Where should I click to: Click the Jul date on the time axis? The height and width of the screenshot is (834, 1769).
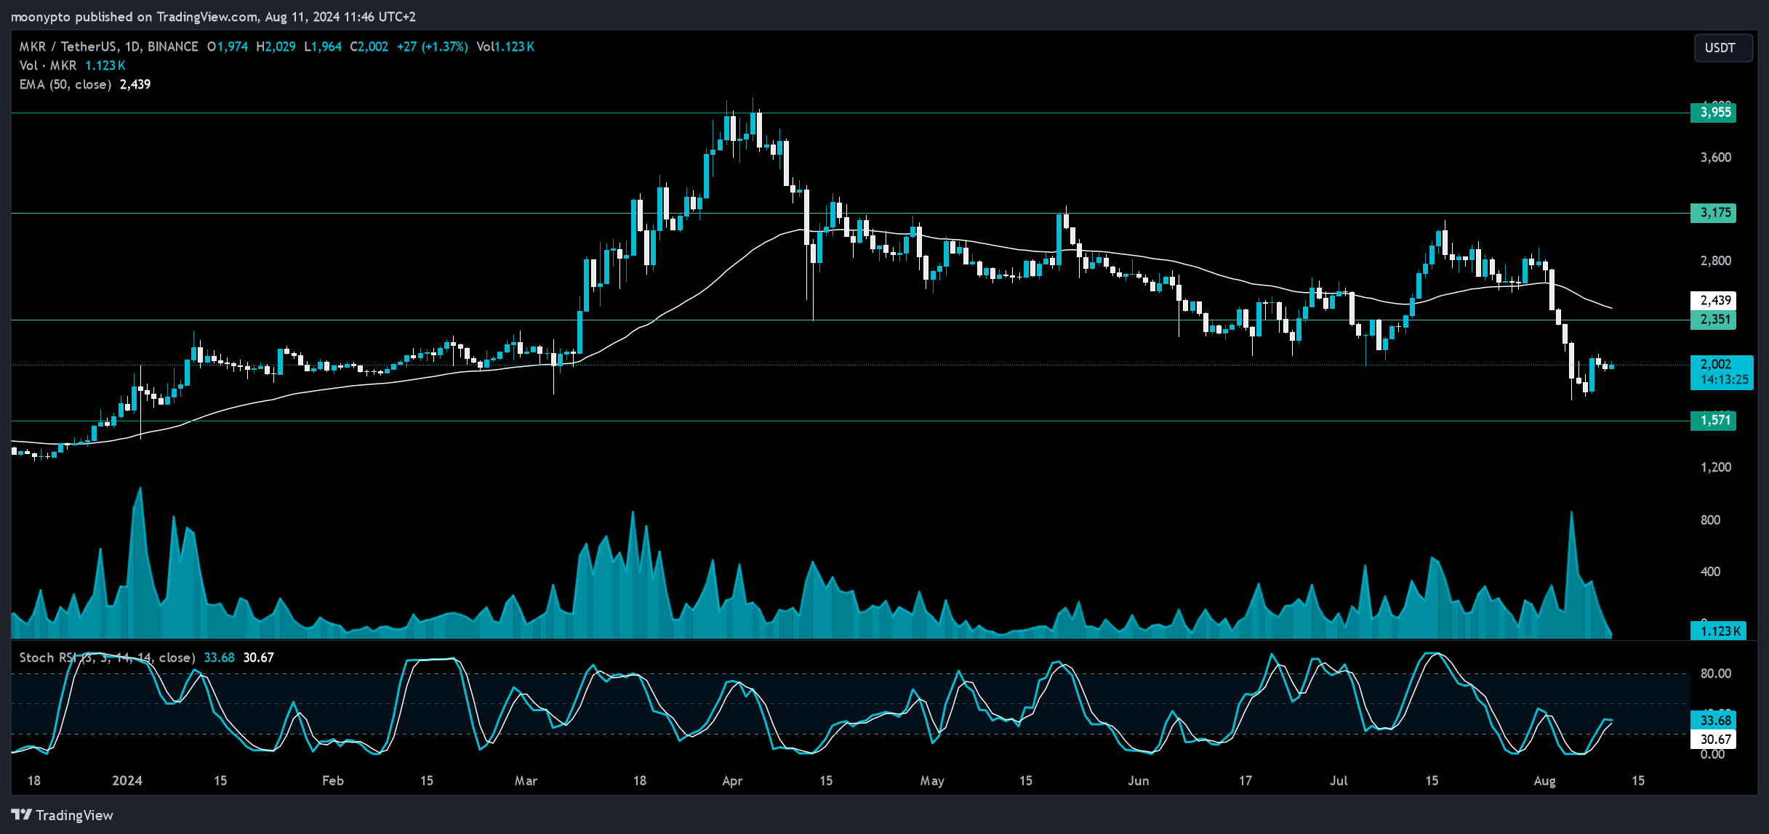pyautogui.click(x=1339, y=781)
